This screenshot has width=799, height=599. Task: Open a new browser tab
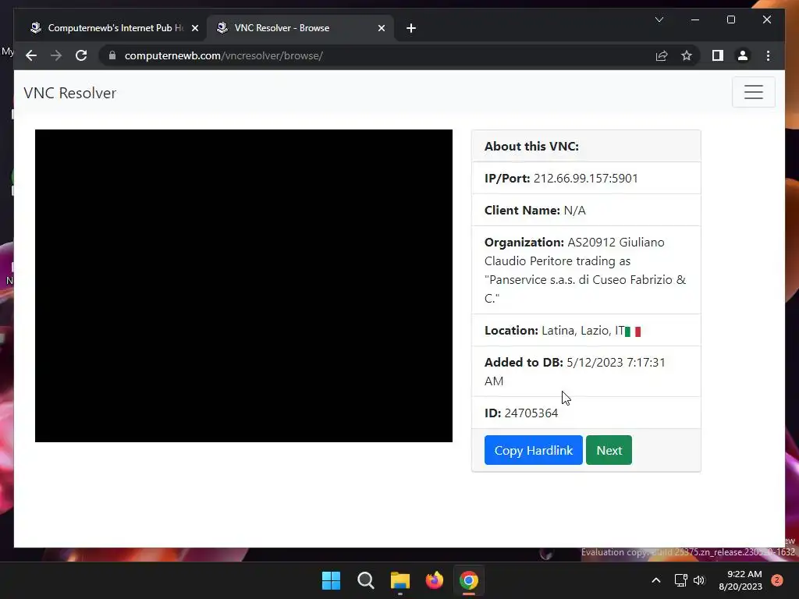(411, 28)
